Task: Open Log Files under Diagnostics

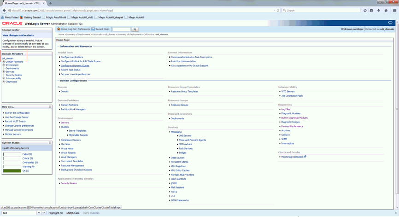Action: coord(286,109)
